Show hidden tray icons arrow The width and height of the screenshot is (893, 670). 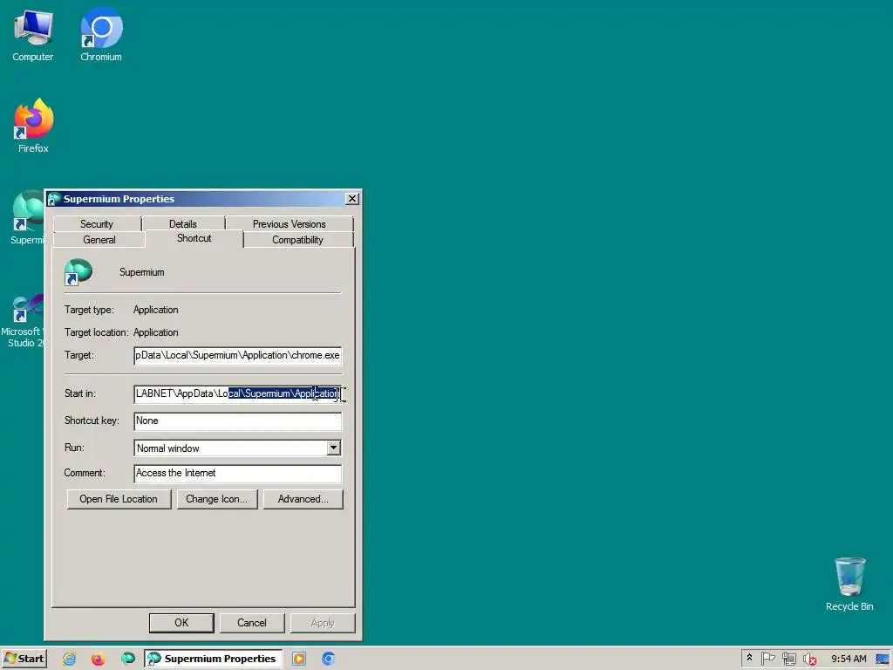pos(749,658)
